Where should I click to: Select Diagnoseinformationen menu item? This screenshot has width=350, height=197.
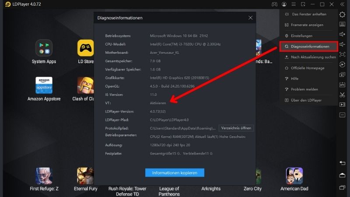pos(308,46)
